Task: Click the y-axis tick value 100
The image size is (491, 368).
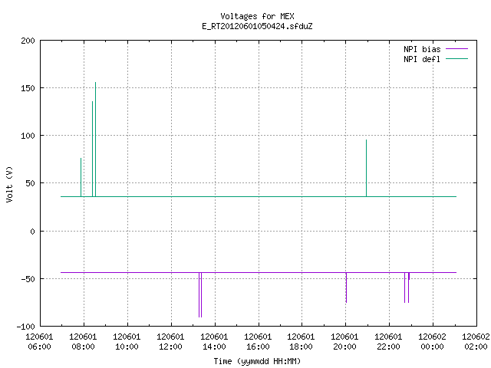Action: 28,136
